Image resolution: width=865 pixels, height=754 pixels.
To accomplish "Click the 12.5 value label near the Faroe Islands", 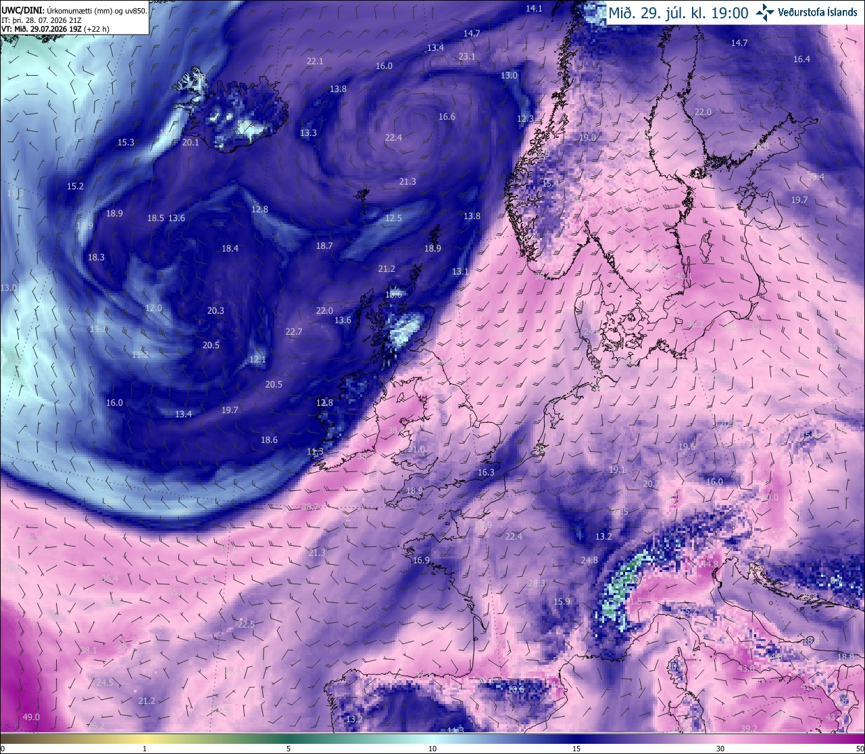I will tap(393, 218).
